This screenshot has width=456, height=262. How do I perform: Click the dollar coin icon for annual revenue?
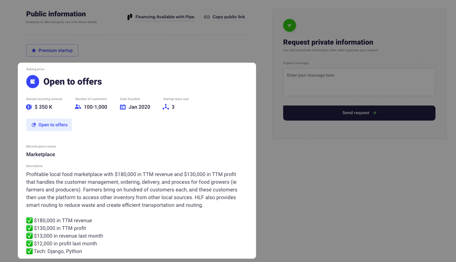(x=29, y=107)
